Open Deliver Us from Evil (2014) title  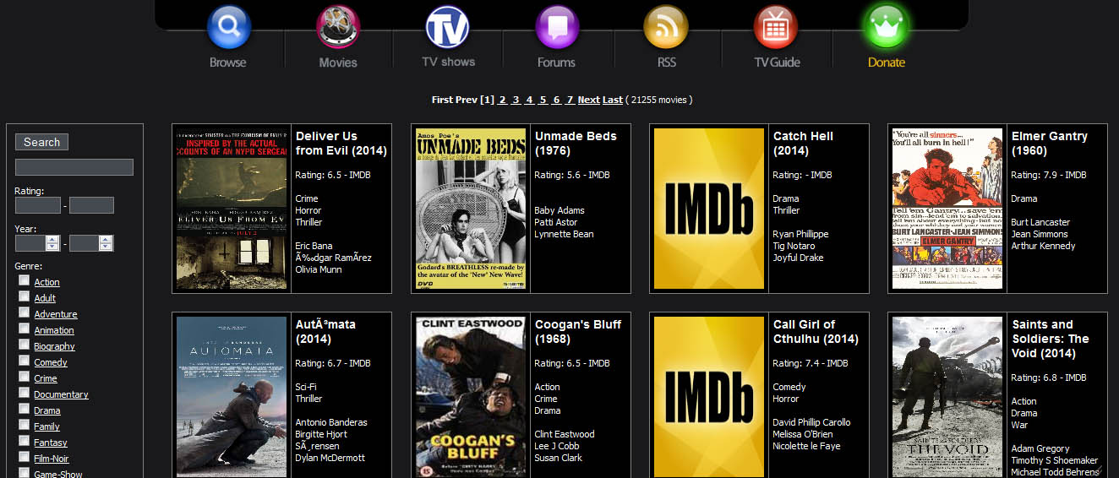click(x=341, y=144)
